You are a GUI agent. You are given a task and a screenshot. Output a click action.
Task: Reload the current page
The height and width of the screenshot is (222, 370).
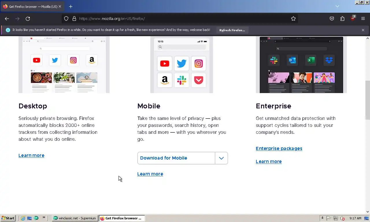(x=28, y=18)
